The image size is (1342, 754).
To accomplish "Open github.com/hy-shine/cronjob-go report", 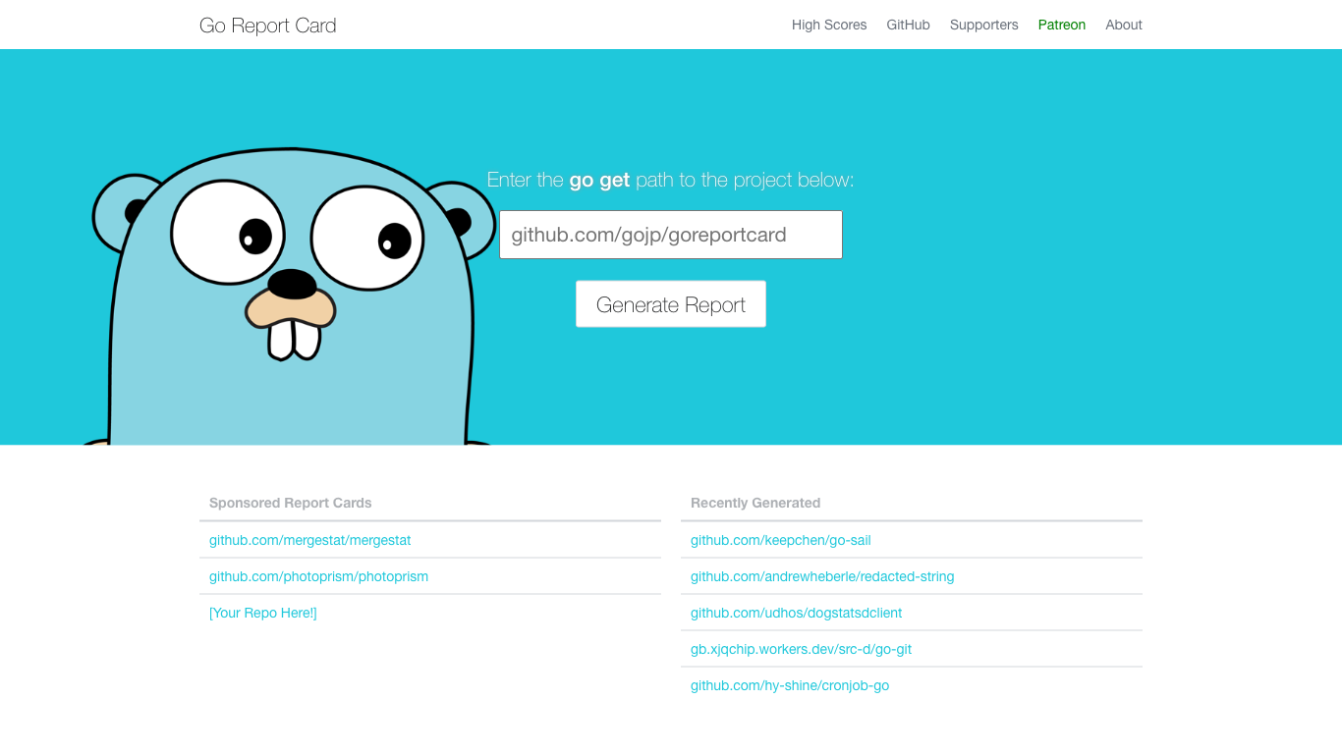I will 790,685.
